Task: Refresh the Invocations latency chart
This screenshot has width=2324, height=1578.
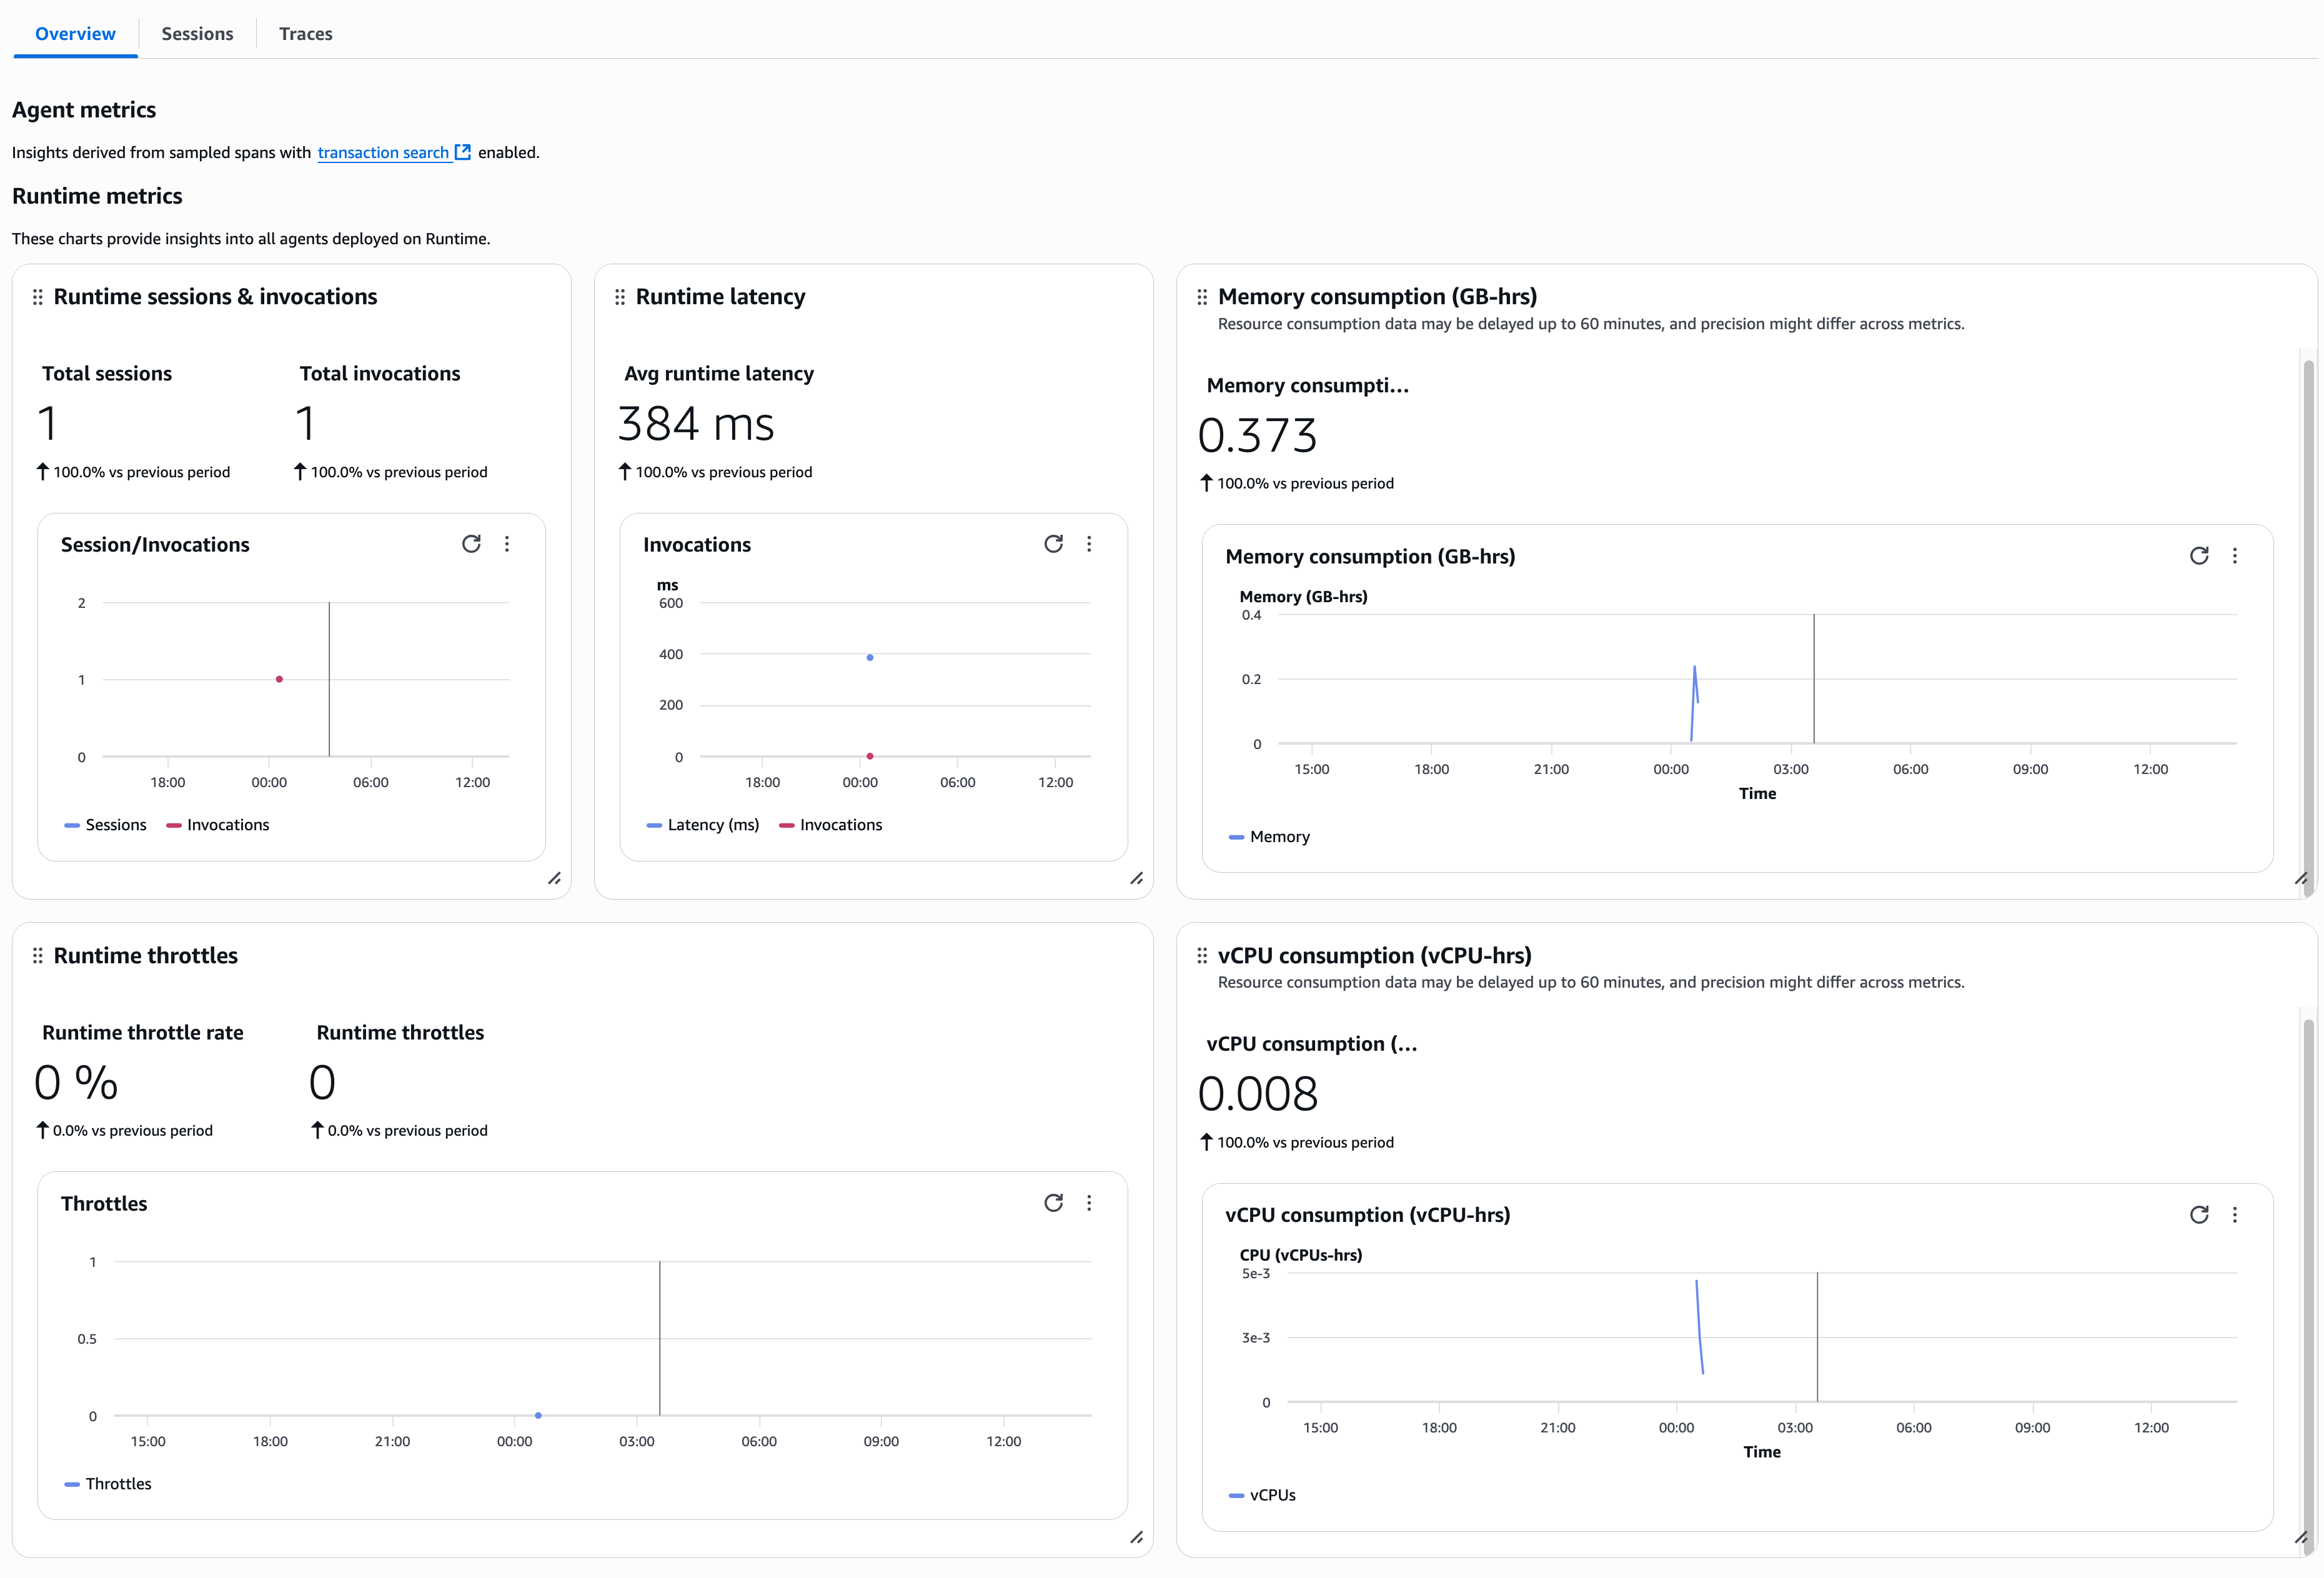Action: [1053, 544]
